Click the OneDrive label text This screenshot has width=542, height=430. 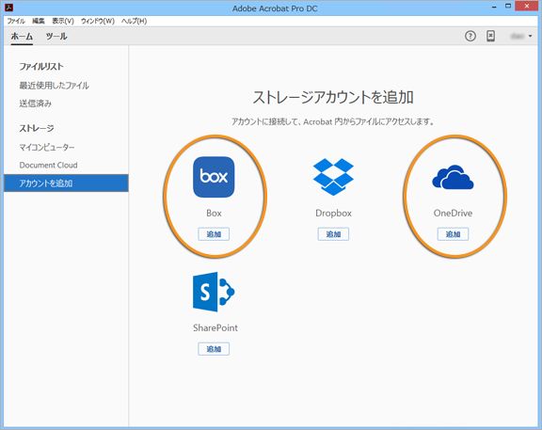click(453, 213)
